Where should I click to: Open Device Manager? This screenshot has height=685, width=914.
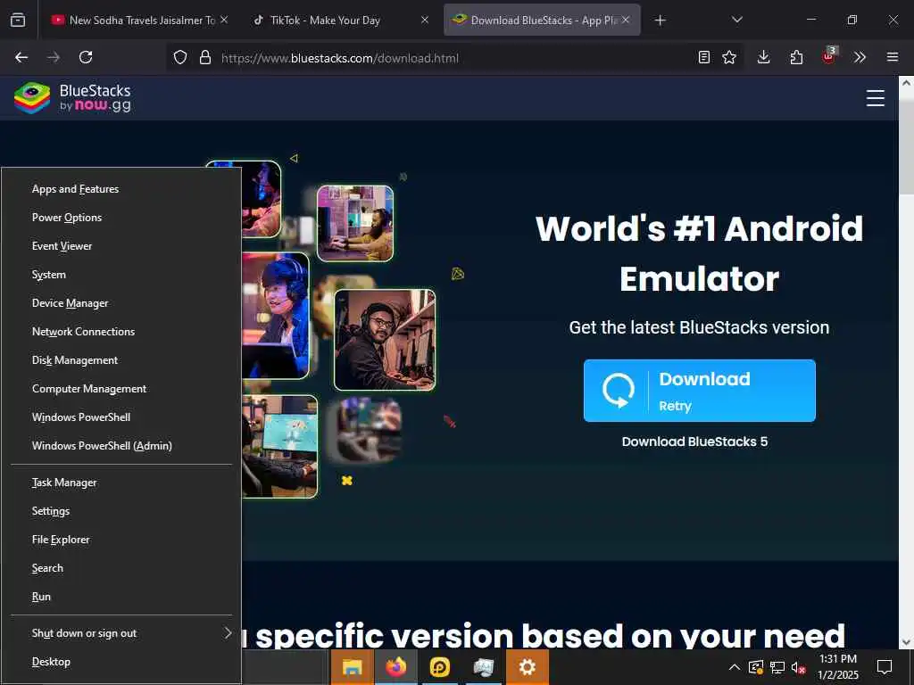tap(121, 303)
